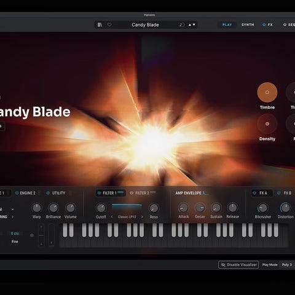Toggle the FX power button in top bar
Image resolution: width=295 pixels, height=295 pixels.
[264, 25]
